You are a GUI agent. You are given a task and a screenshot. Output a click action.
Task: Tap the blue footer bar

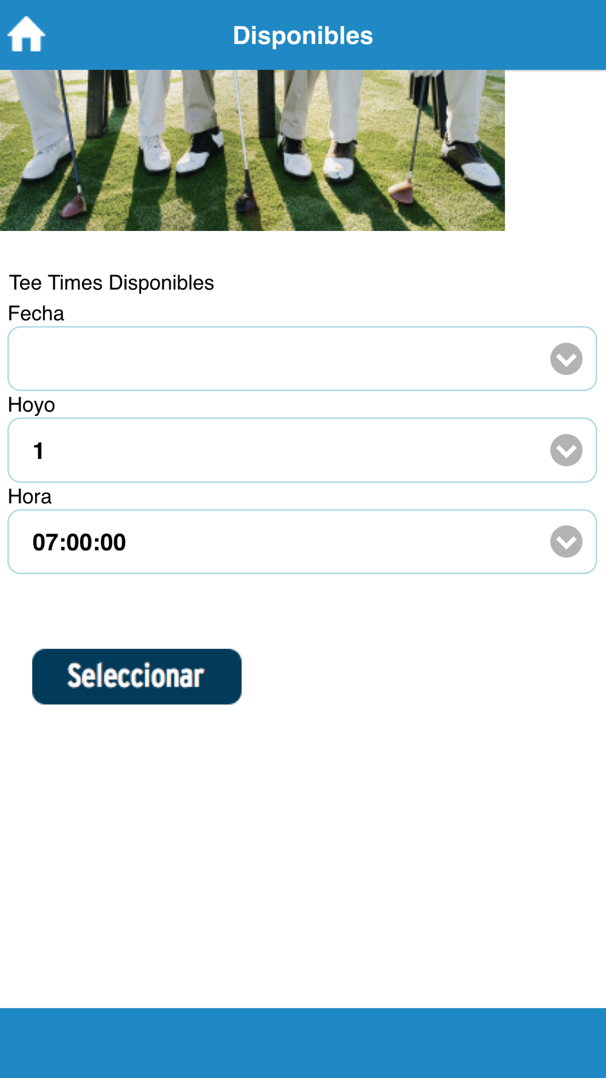[x=303, y=1043]
